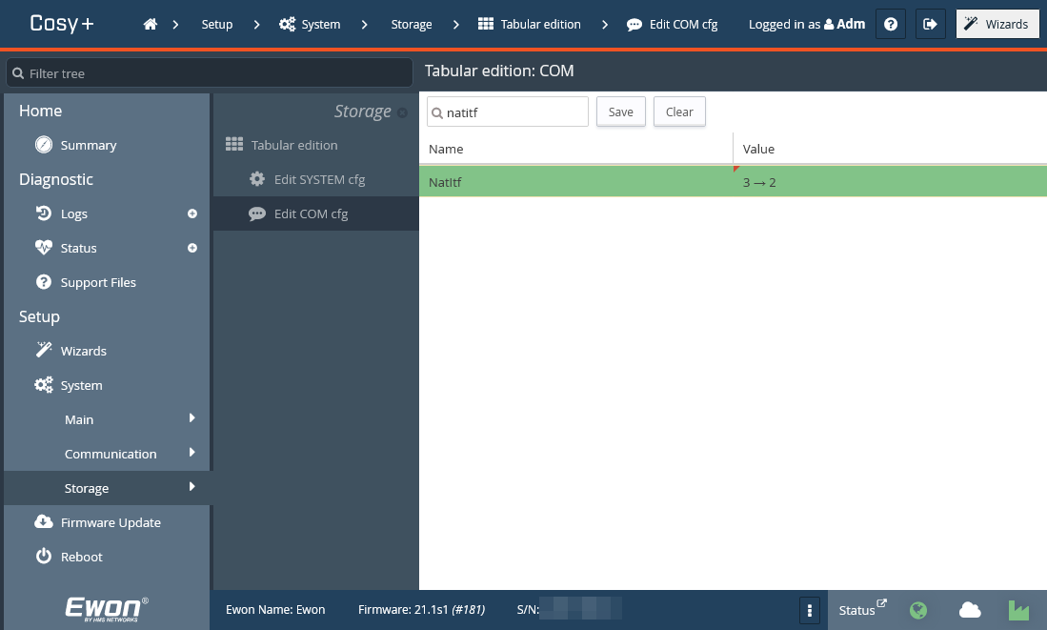The height and width of the screenshot is (630, 1047).
Task: Click 'Ewon Name: Ewon' footer text
Action: [275, 609]
